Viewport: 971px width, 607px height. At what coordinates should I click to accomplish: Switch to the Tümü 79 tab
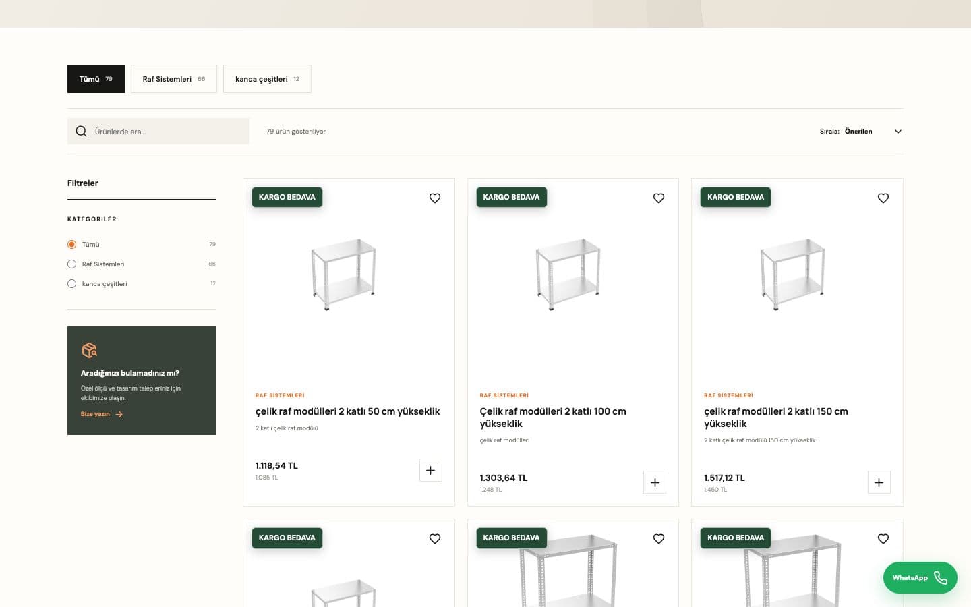point(96,79)
